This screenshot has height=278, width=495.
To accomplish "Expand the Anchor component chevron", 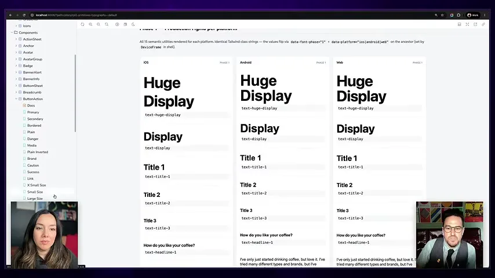I will pyautogui.click(x=16, y=46).
